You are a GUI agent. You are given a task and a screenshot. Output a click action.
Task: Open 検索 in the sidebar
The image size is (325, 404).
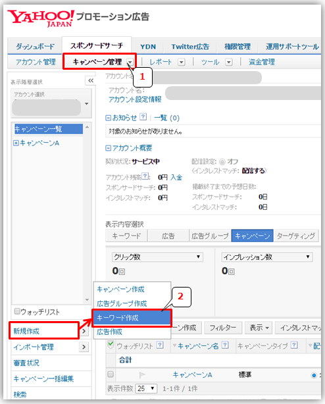click(x=20, y=394)
